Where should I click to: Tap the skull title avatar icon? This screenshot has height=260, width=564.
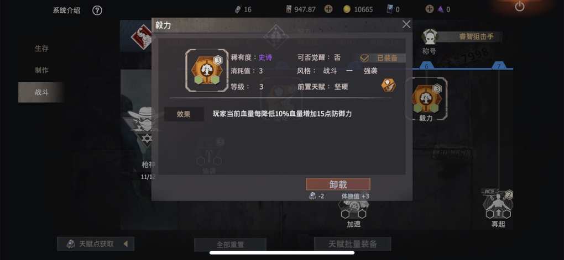(x=429, y=36)
